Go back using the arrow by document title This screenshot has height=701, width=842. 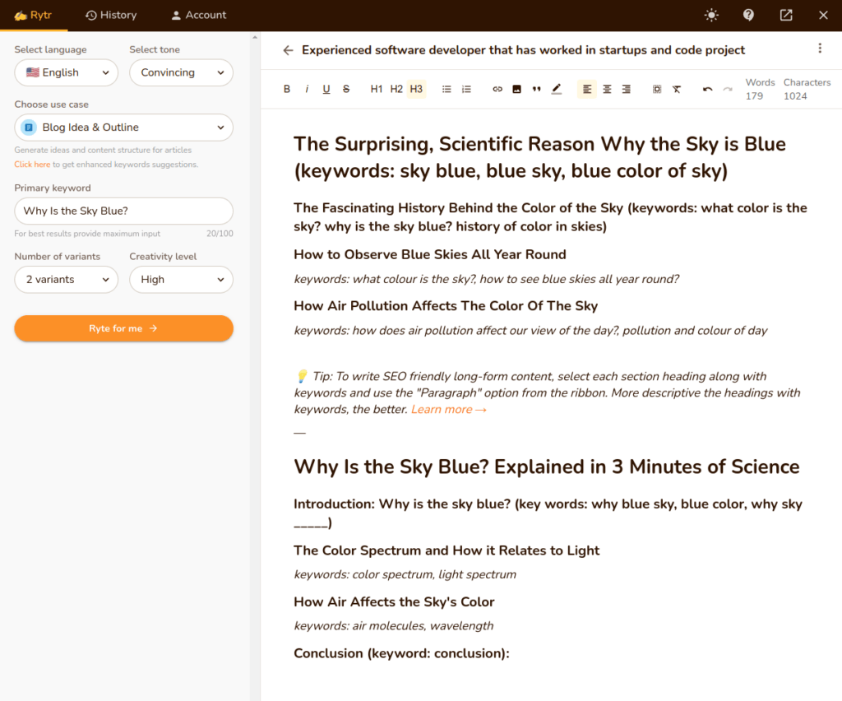tap(289, 50)
